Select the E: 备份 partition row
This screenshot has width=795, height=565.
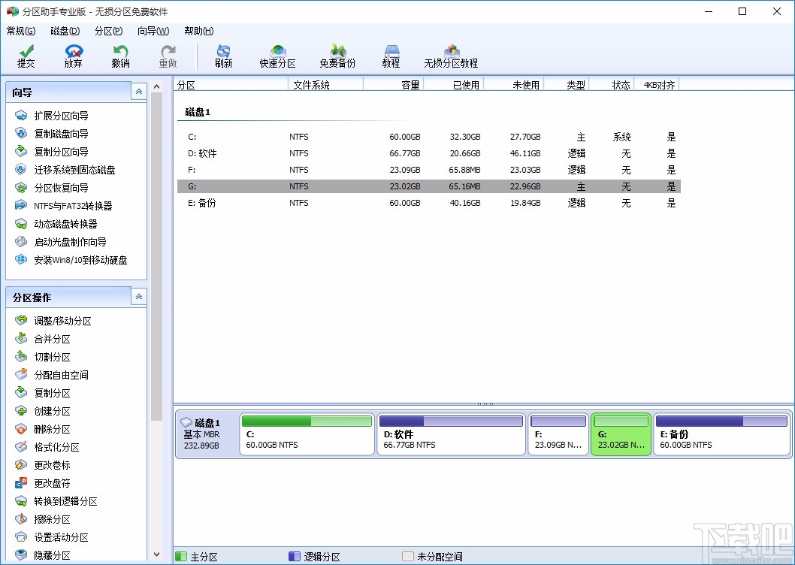coord(429,203)
